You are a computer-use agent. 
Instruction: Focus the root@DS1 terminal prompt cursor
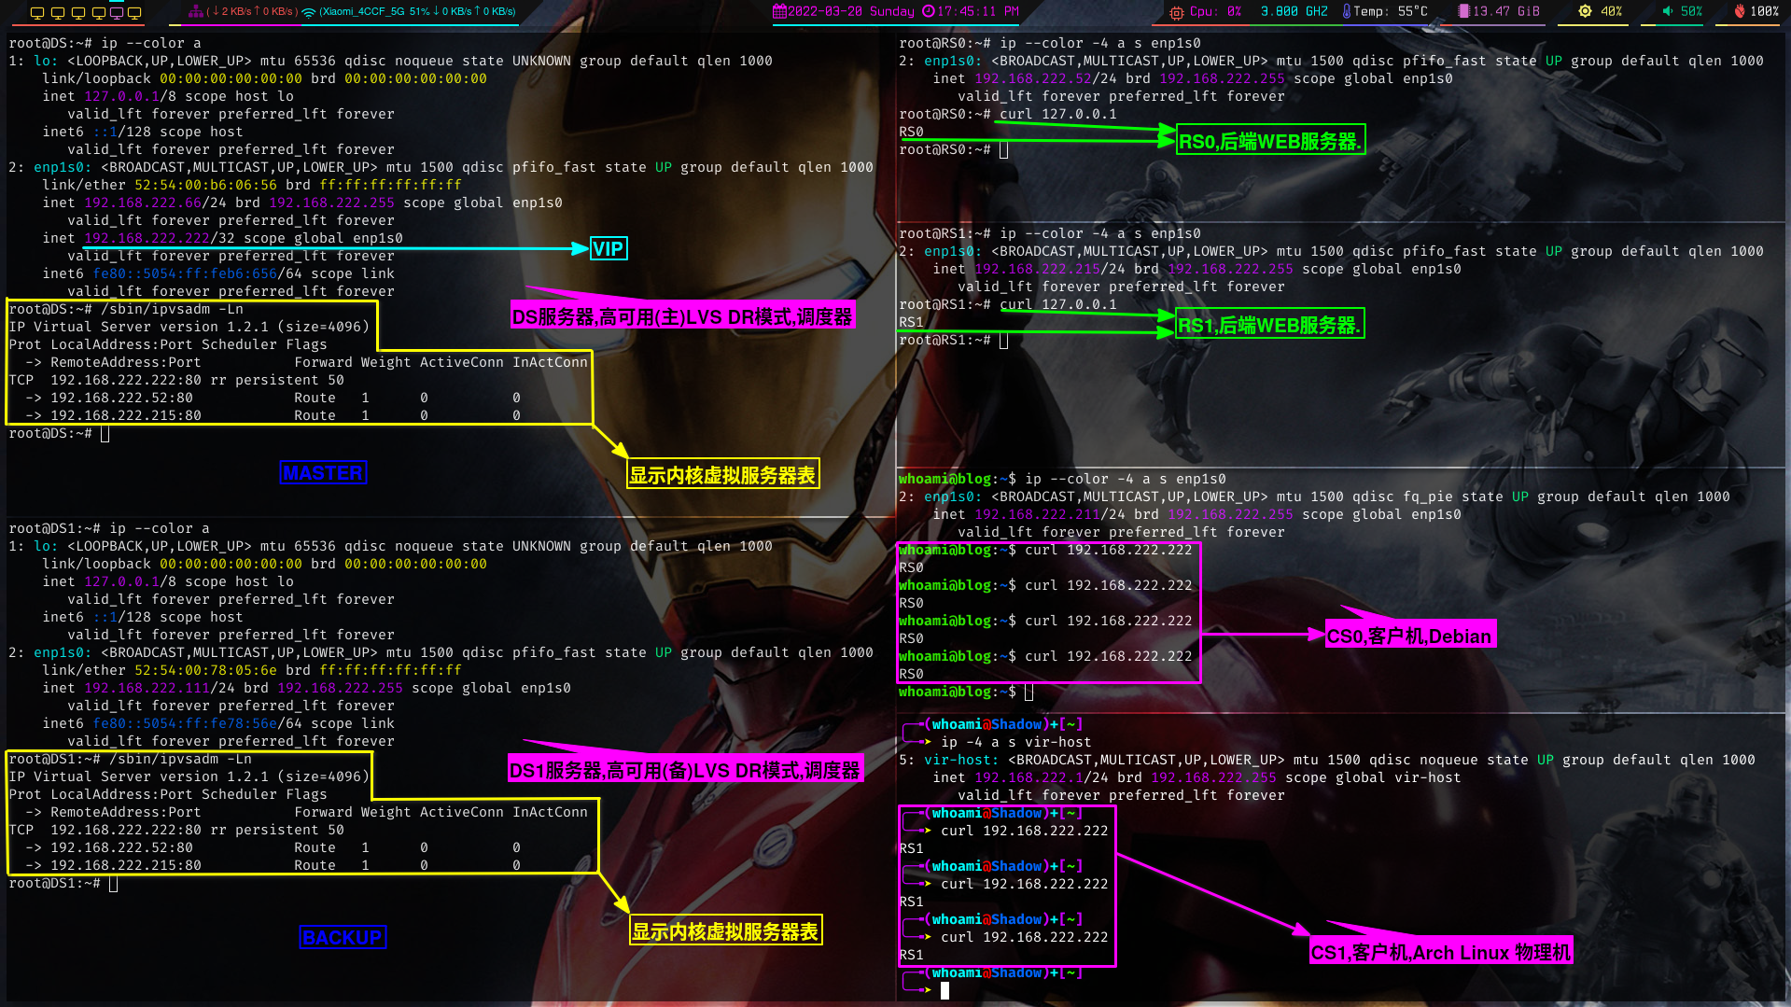point(113,884)
